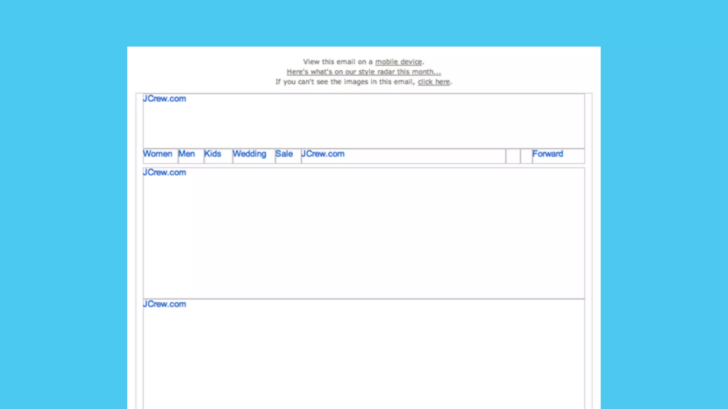The image size is (728, 409).
Task: Click the 'View this email on a' text
Action: coord(338,62)
